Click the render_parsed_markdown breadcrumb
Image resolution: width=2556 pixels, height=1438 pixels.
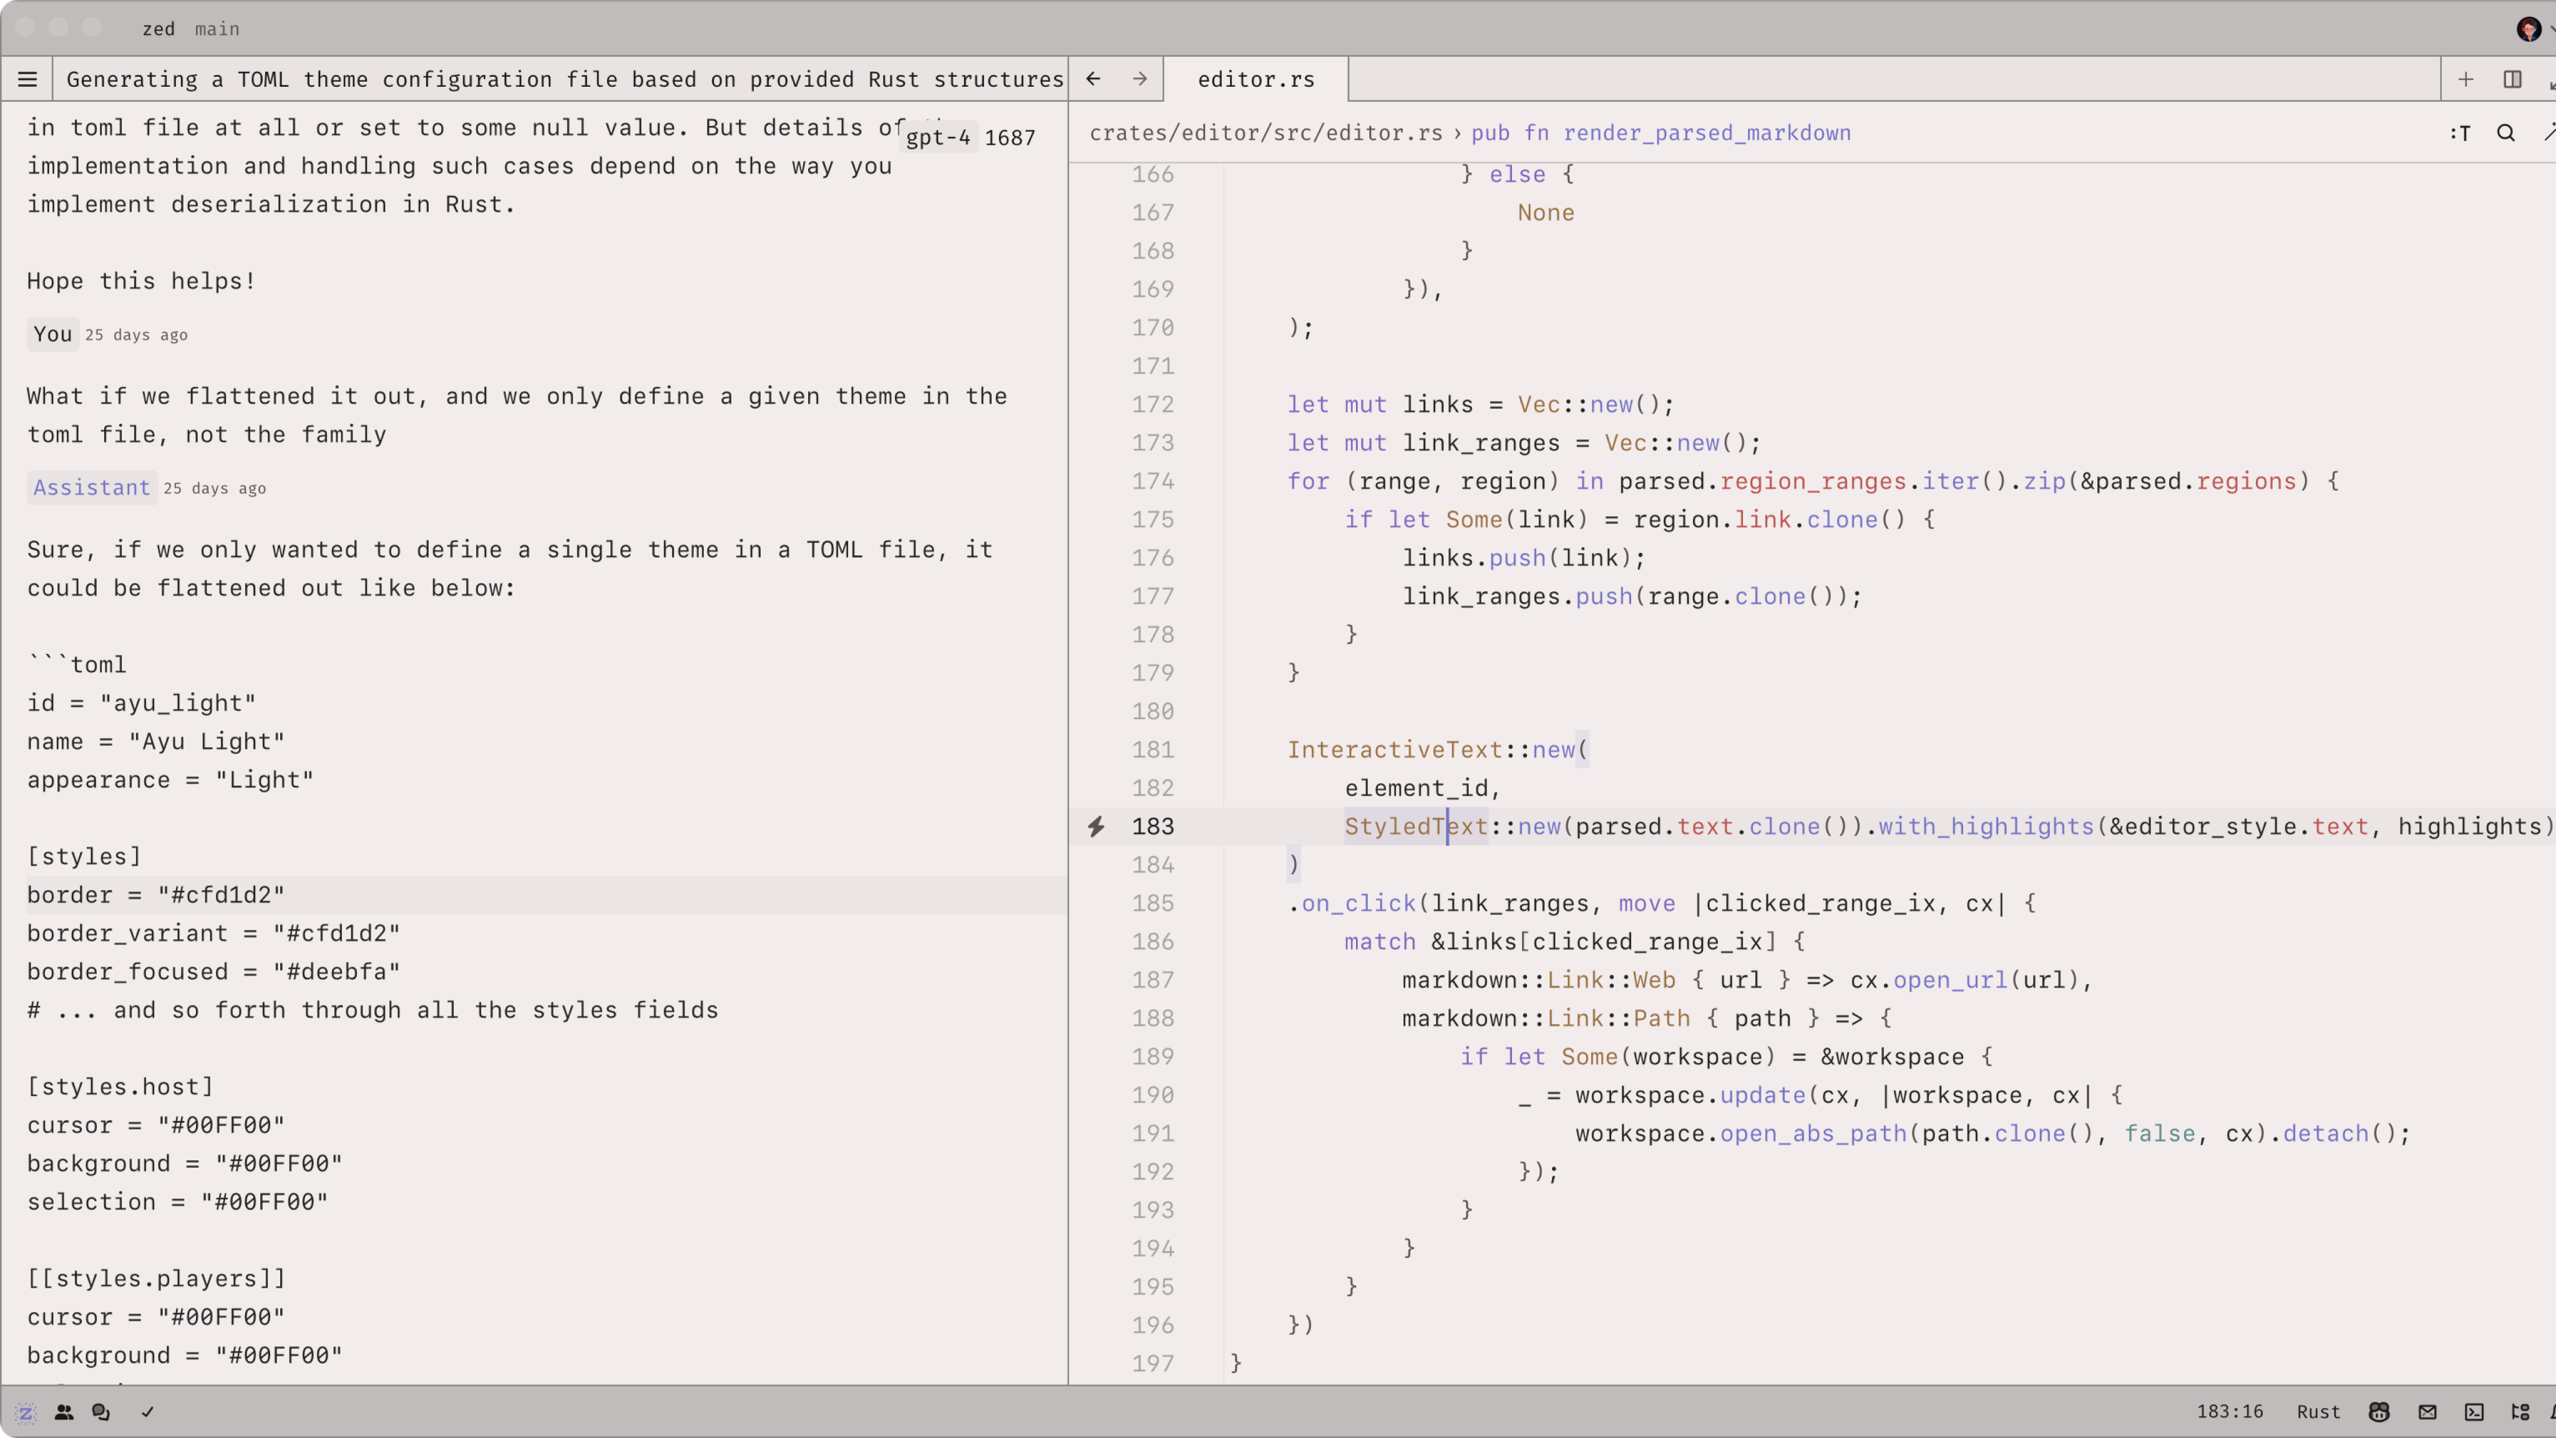1707,133
